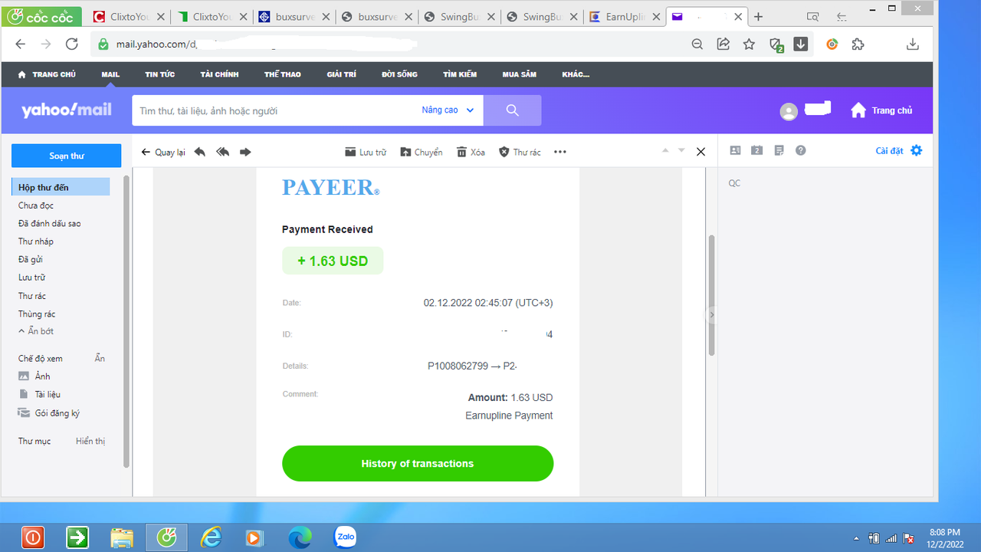Click the email vertical scrollbar

[x=711, y=295]
